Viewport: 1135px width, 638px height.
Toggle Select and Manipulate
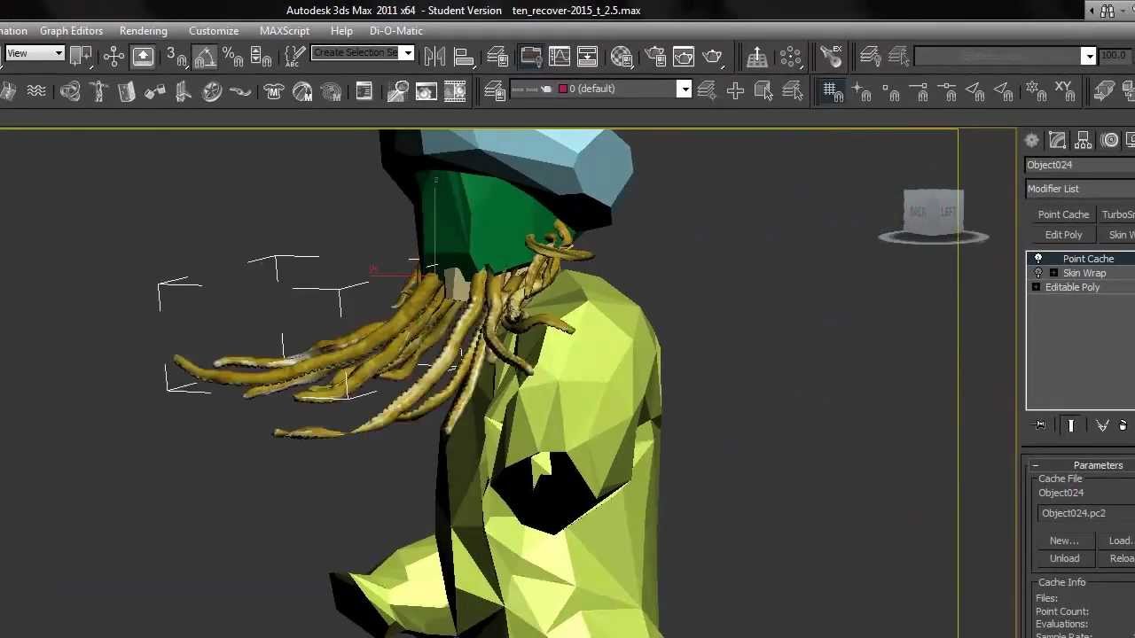114,57
